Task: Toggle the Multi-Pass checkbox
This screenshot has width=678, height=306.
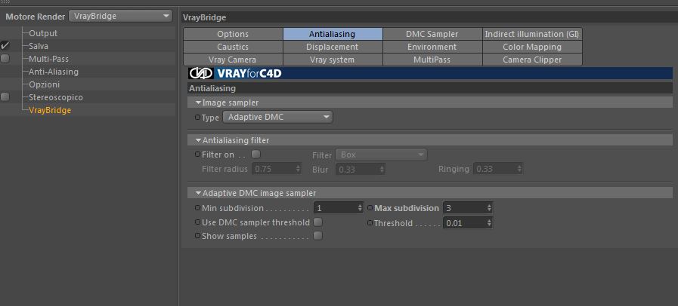Action: pos(5,59)
